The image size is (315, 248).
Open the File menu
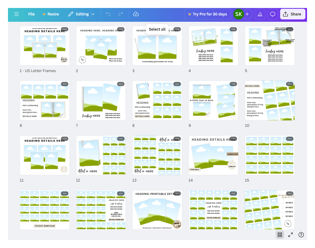[31, 14]
